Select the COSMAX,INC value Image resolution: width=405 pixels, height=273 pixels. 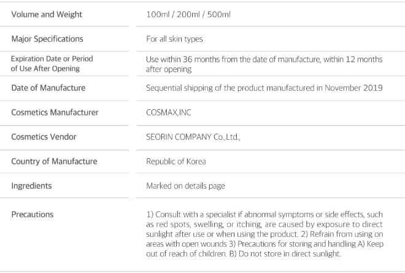click(x=168, y=112)
